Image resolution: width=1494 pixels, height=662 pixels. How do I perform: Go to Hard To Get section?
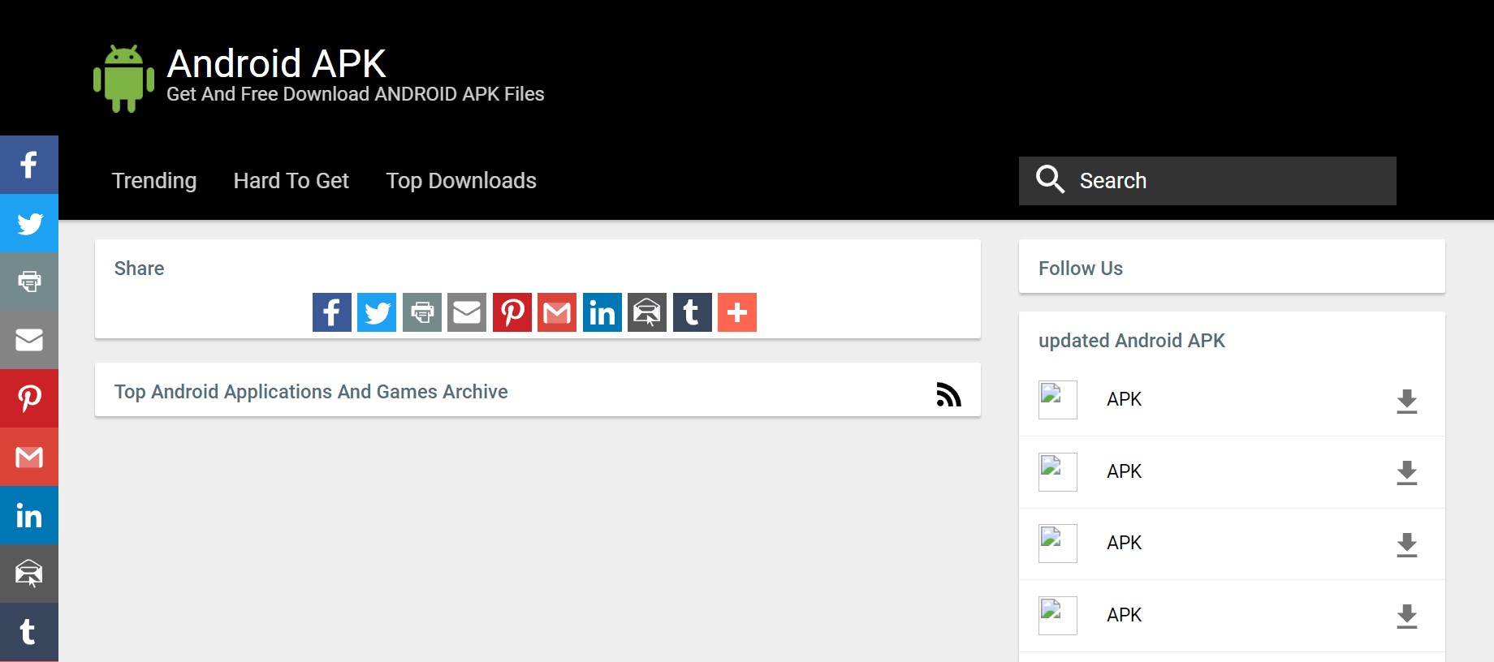point(291,181)
